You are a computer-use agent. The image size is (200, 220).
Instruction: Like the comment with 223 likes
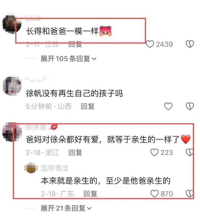(154, 152)
